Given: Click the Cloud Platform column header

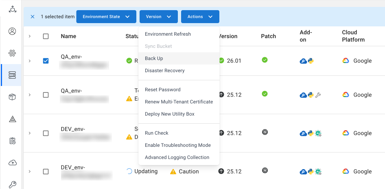Looking at the screenshot, I should 353,36.
